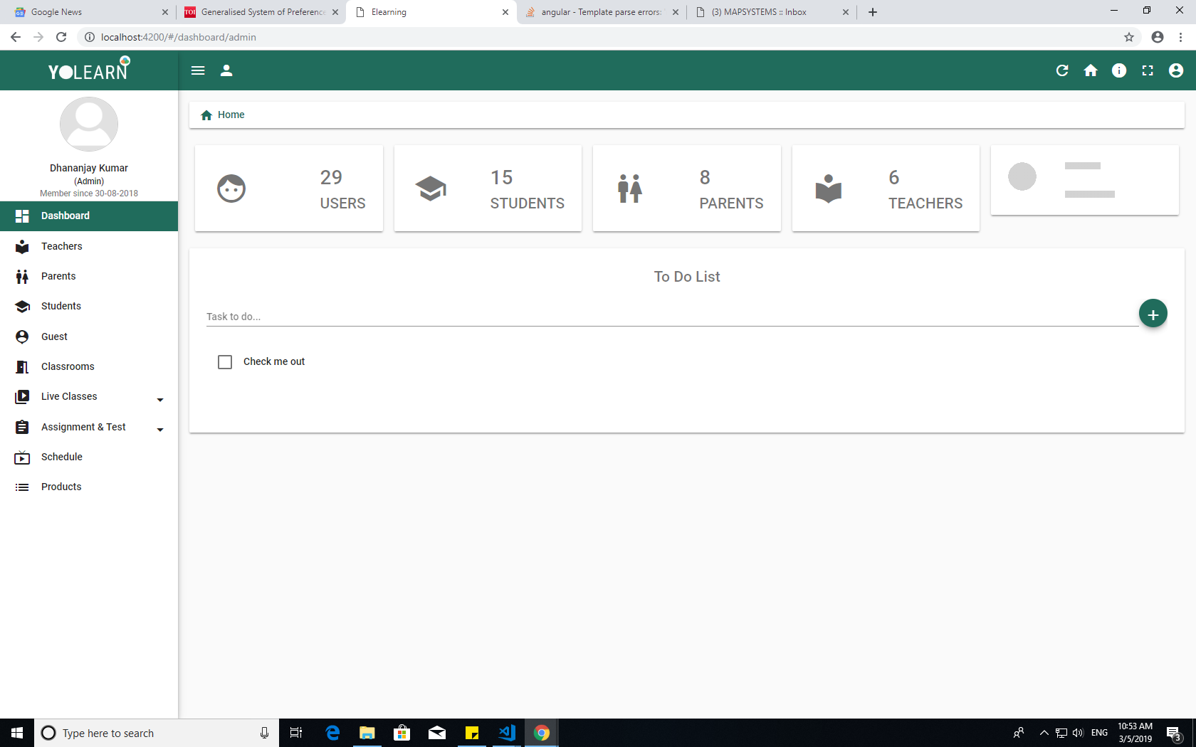The width and height of the screenshot is (1196, 747).
Task: Open the Windows notification center icon
Action: coord(1174,733)
